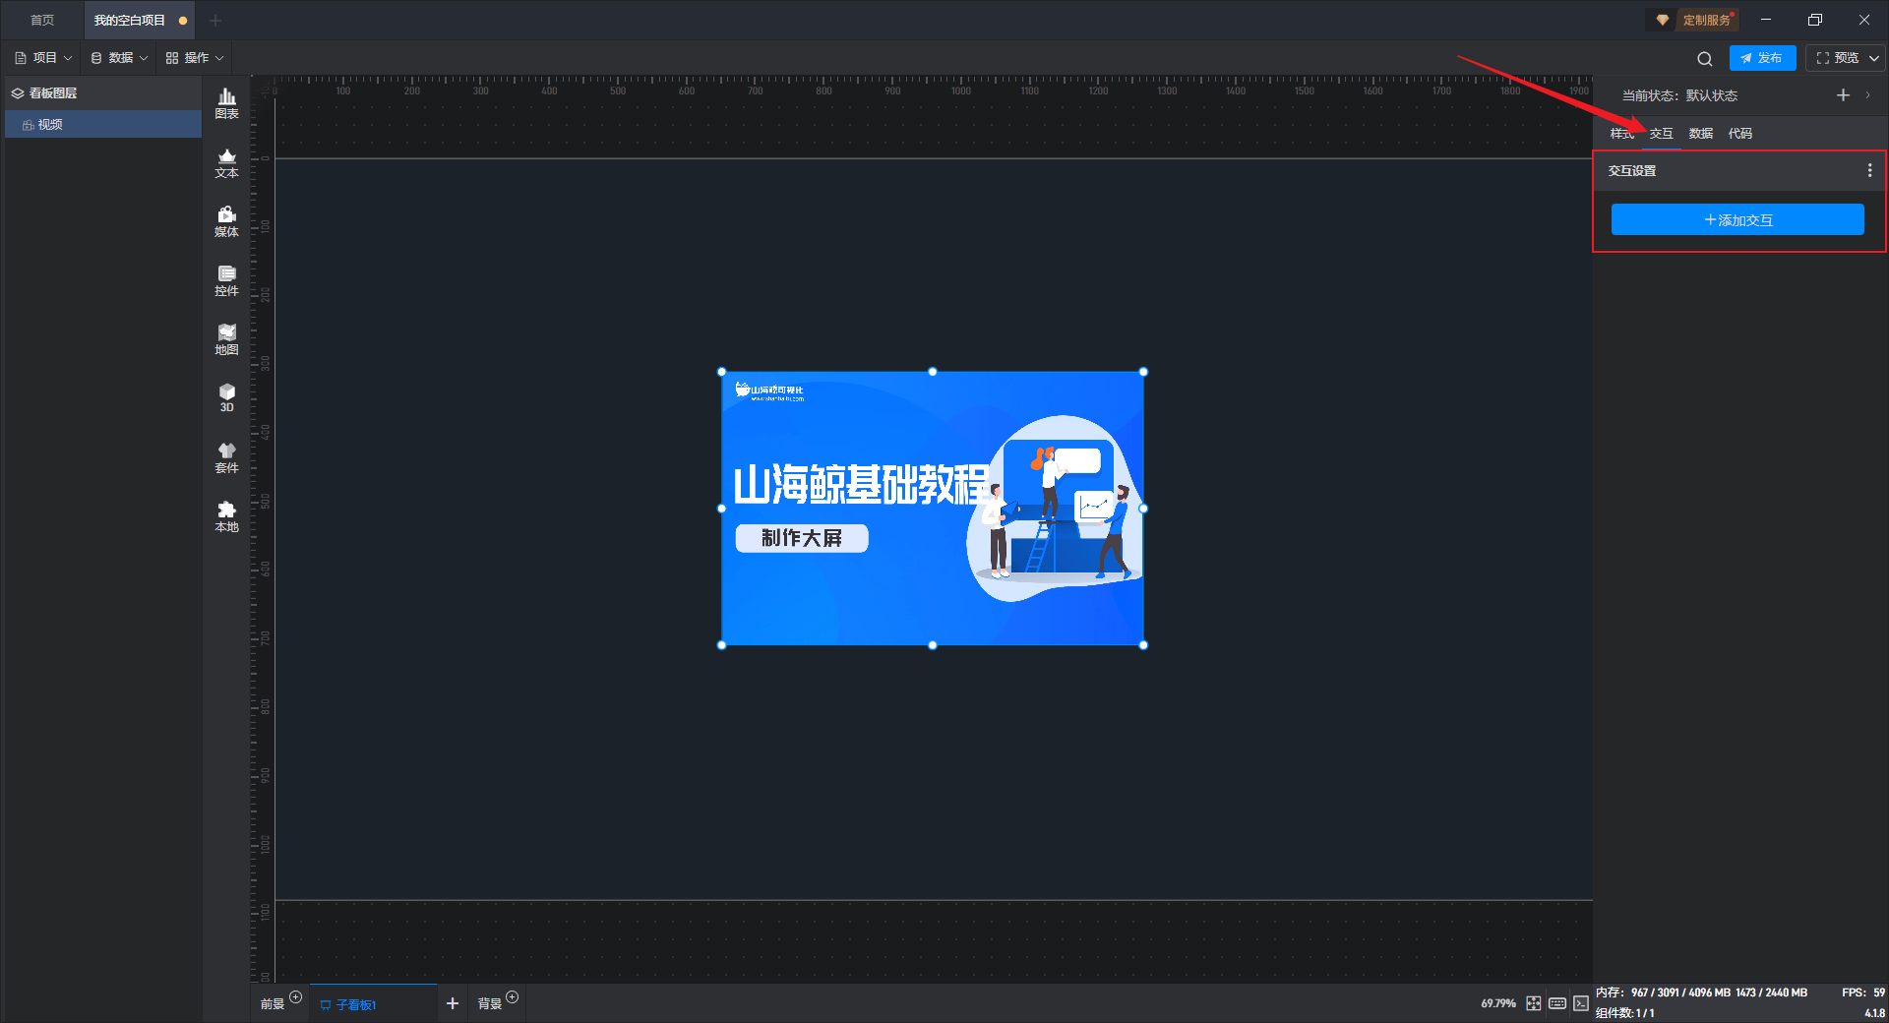The image size is (1889, 1023).
Task: Click the 前景 label
Action: click(x=273, y=1004)
